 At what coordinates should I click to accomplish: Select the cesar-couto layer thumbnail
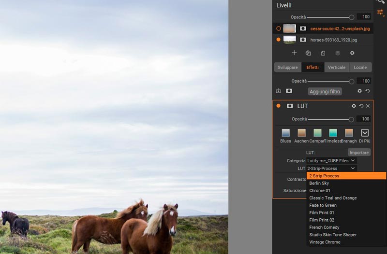[x=289, y=28]
